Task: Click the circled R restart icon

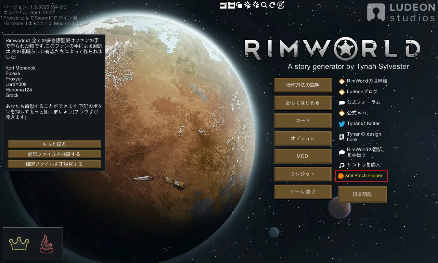Action: pyautogui.click(x=281, y=5)
